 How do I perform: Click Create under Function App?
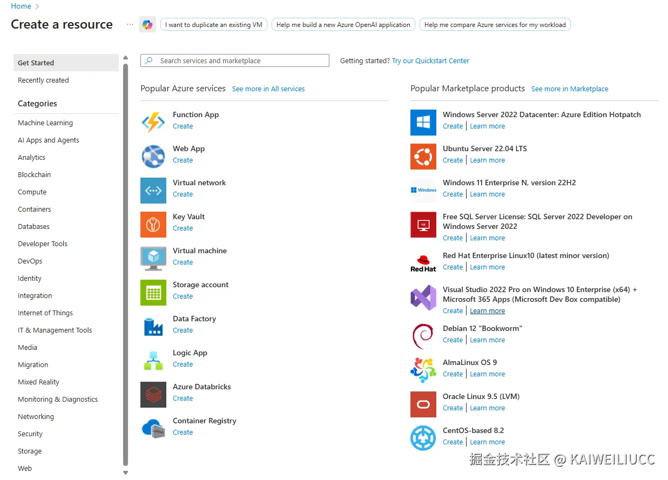pyautogui.click(x=183, y=126)
